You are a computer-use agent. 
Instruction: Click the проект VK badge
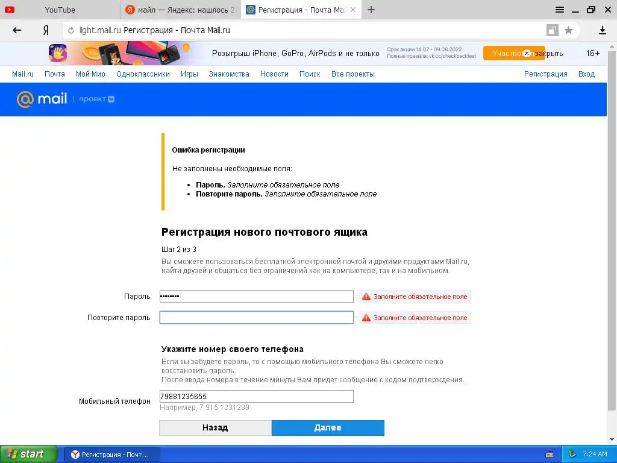coord(97,99)
